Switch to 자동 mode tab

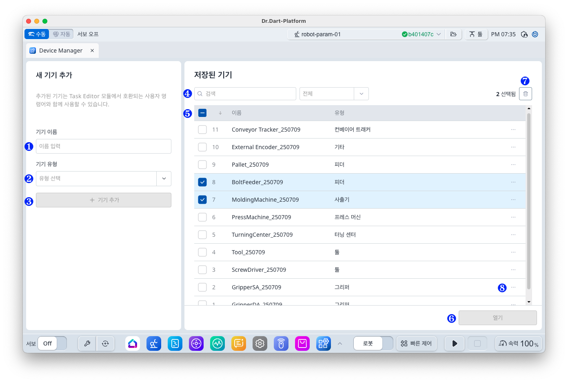[62, 34]
